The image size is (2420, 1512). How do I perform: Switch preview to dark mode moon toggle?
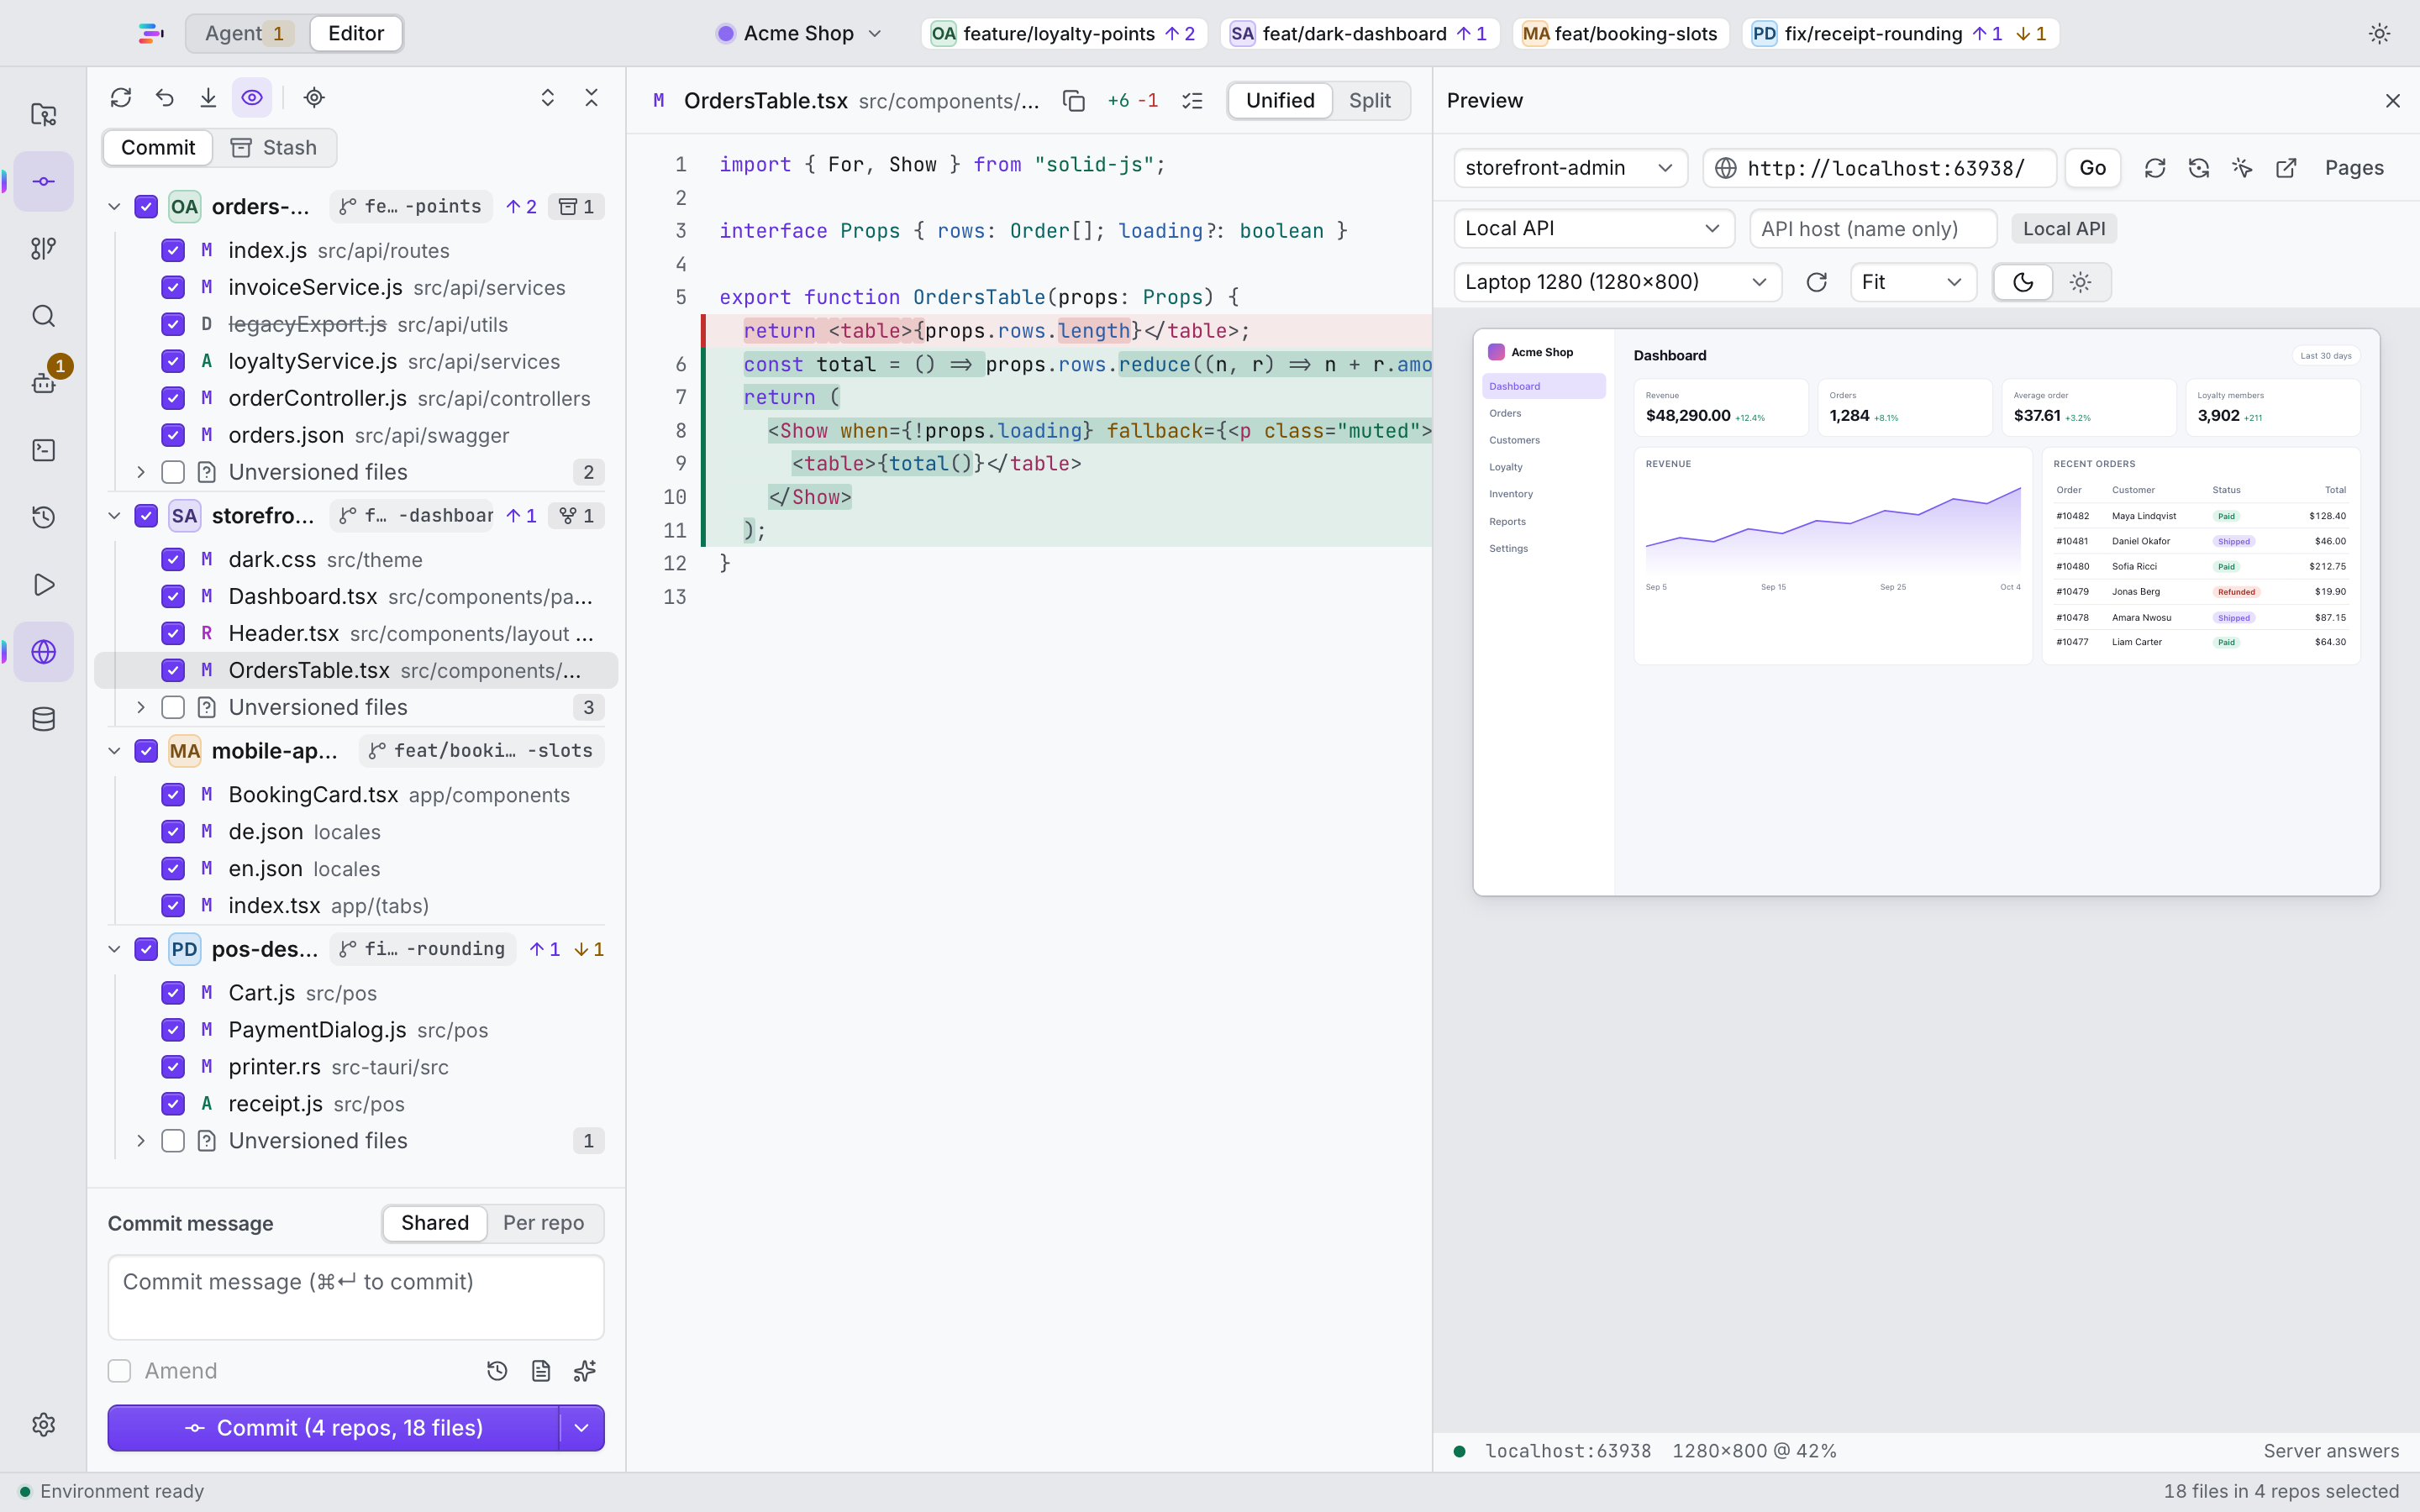[2022, 282]
